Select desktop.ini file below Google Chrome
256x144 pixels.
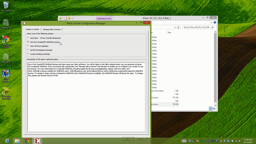click(6, 58)
